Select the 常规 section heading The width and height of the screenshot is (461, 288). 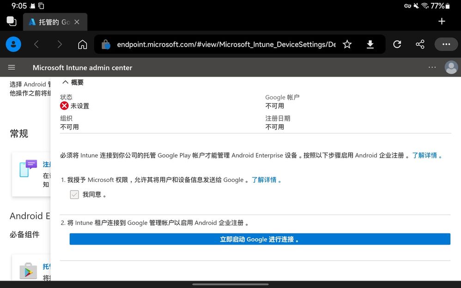[x=19, y=134]
